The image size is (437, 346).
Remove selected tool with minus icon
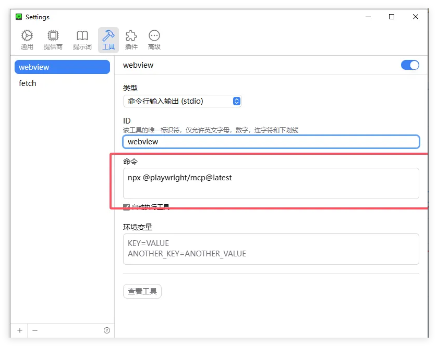point(35,330)
